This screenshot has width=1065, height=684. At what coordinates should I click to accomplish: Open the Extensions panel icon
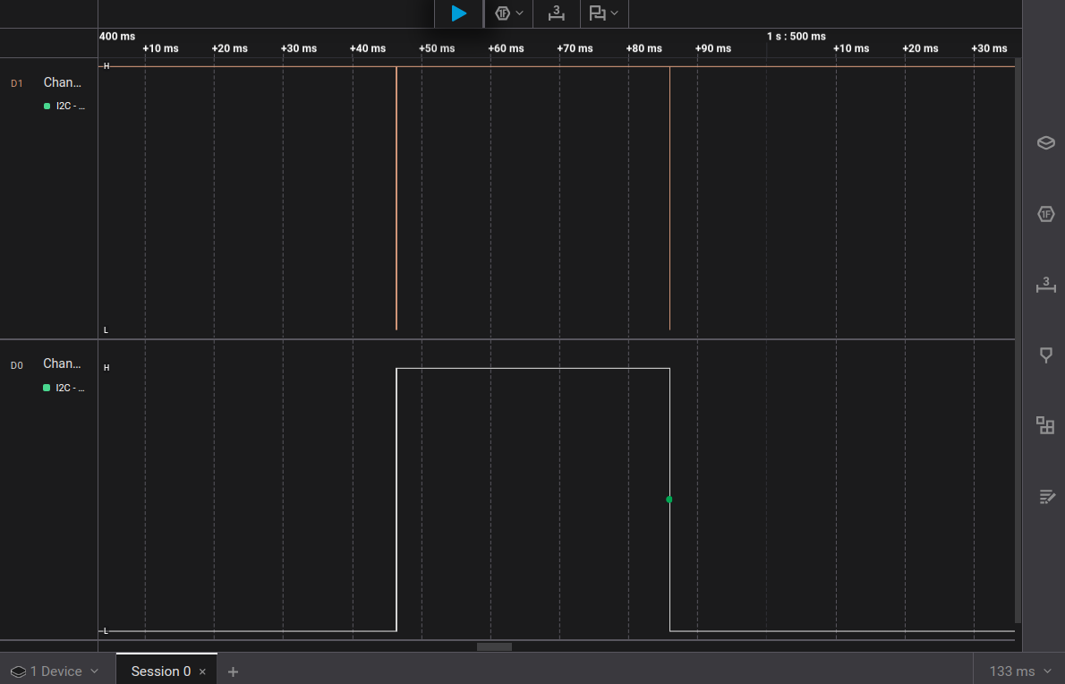[x=1045, y=425]
